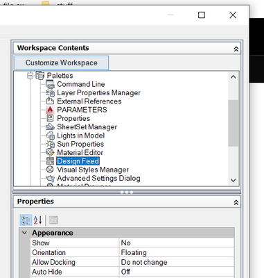The image size is (264, 278).
Task: Click the Material Editor icon
Action: [50, 152]
